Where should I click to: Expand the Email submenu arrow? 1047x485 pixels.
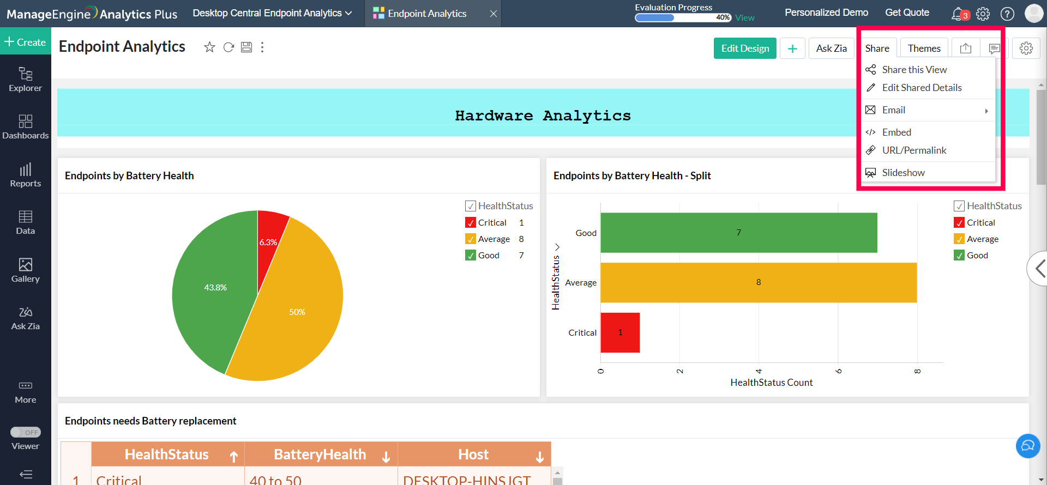tap(986, 111)
